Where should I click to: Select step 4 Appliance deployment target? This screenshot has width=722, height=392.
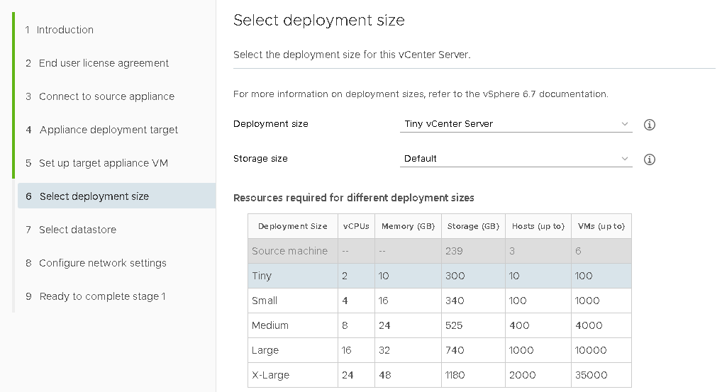(x=109, y=130)
